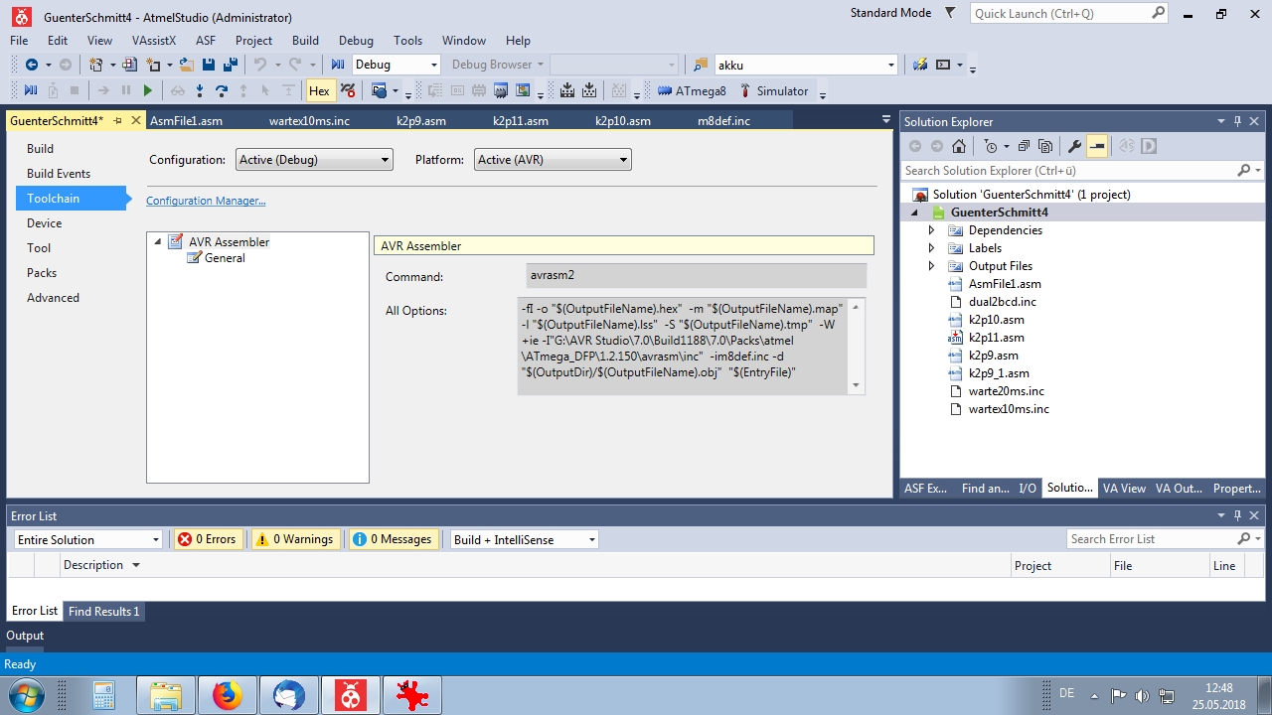Open Firefox from the Windows taskbar

click(x=227, y=696)
